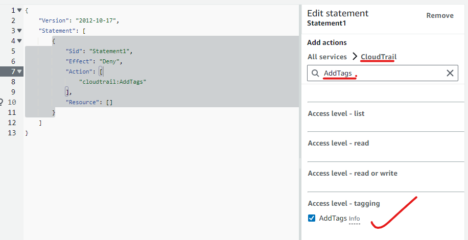
Task: Click the breadcrumb chevron before CloudTrail
Action: click(355, 57)
